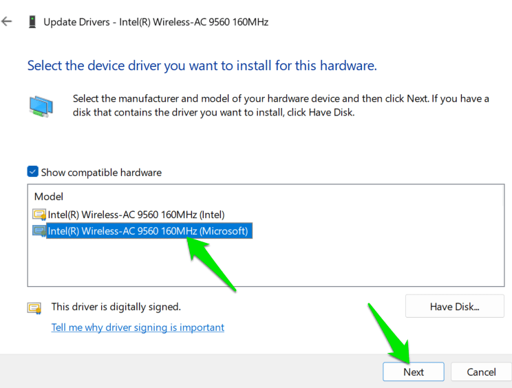Click the network computers icon beside the instructions

41,107
